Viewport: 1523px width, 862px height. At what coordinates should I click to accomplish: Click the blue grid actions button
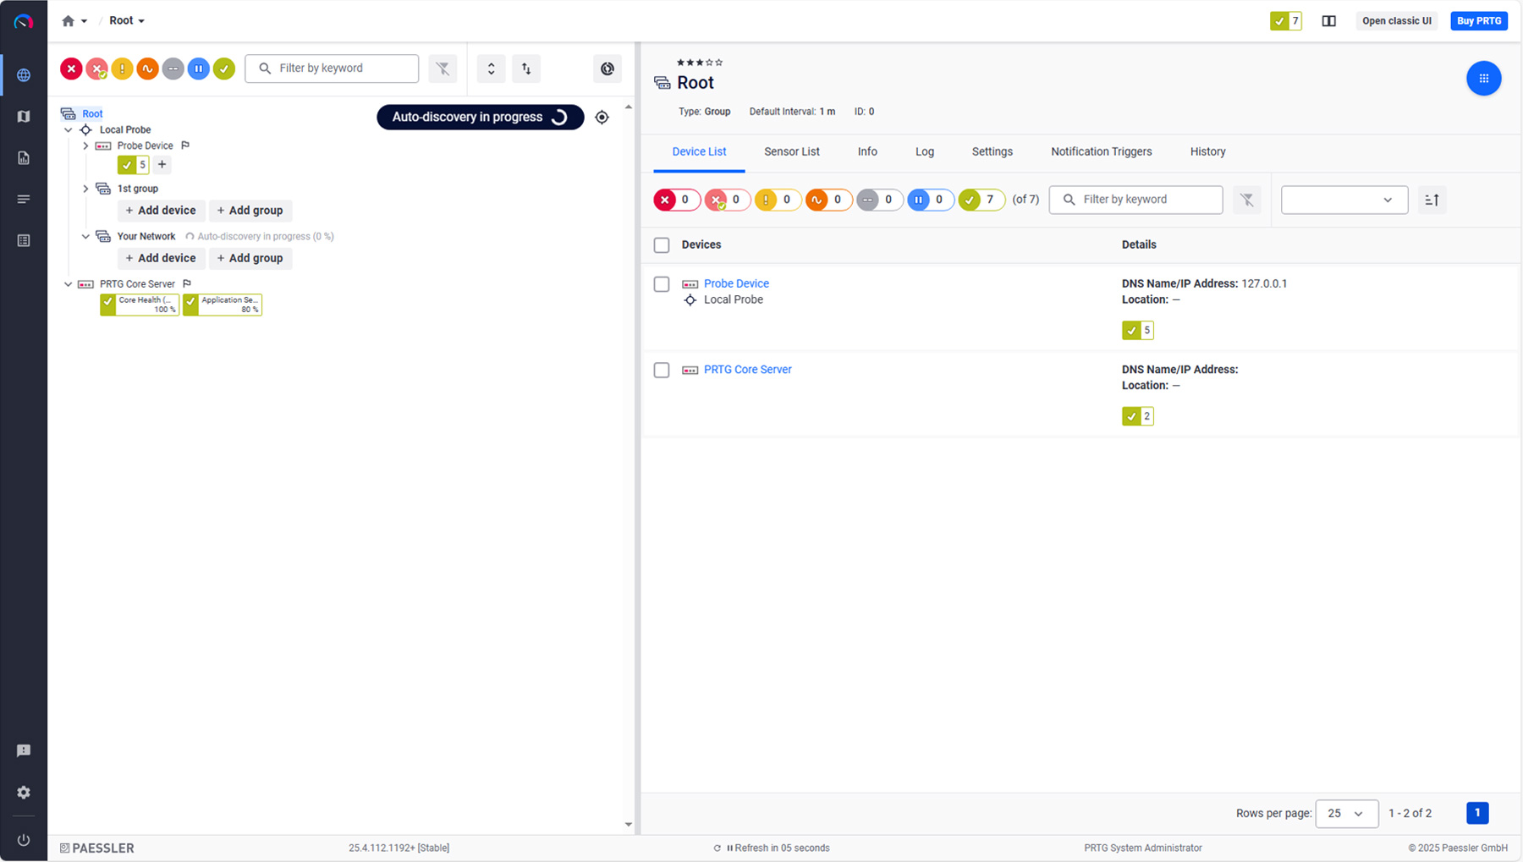click(1483, 79)
